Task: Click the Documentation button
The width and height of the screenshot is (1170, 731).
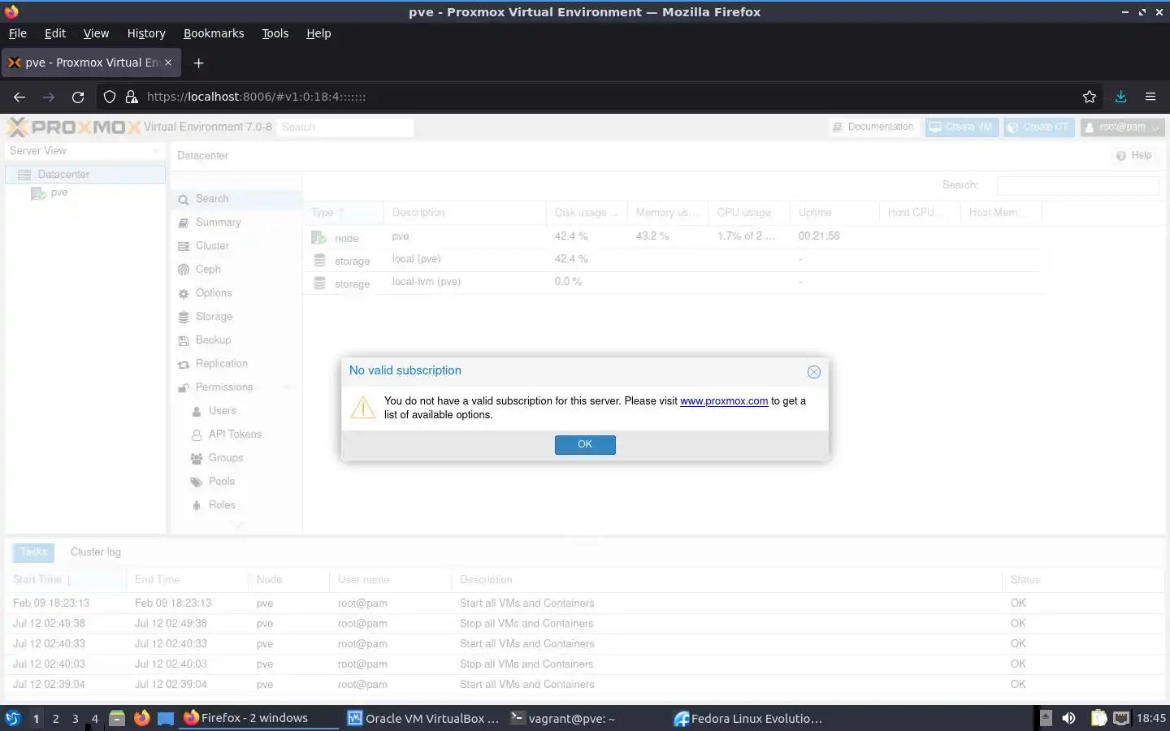Action: 873,128
